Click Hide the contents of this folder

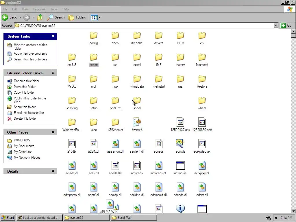tap(30, 47)
